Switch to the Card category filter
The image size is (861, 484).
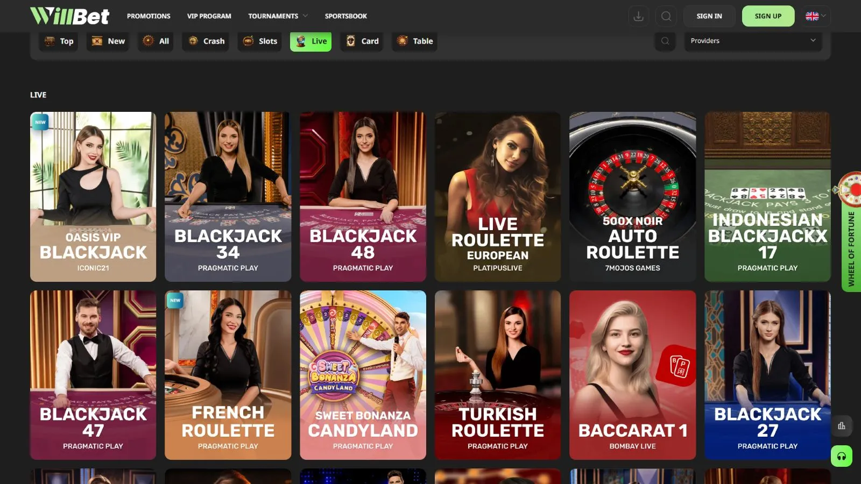(362, 41)
